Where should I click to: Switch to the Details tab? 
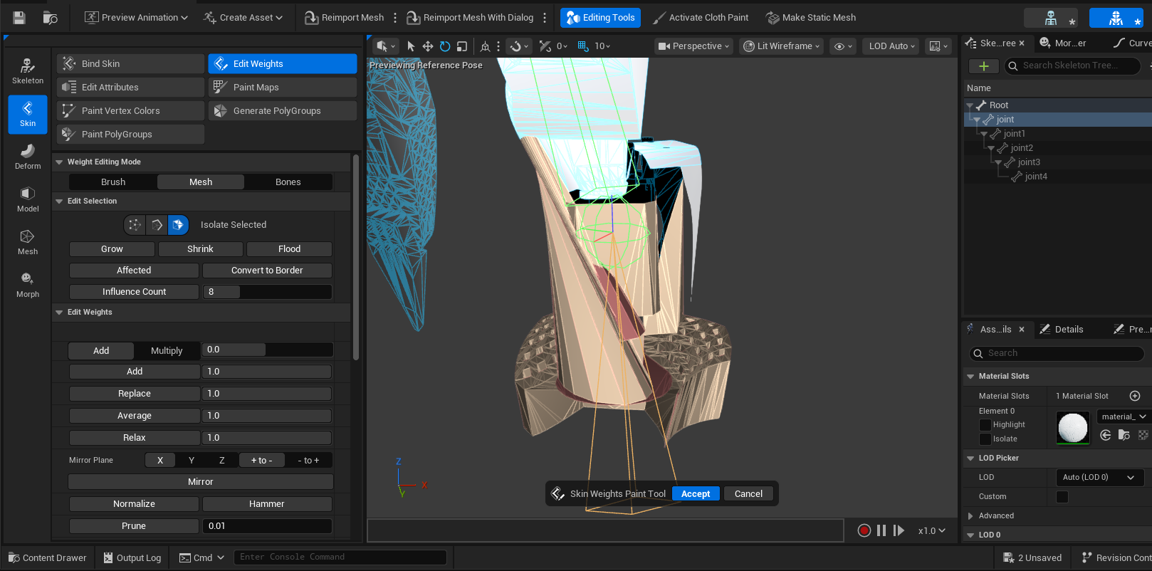1062,330
